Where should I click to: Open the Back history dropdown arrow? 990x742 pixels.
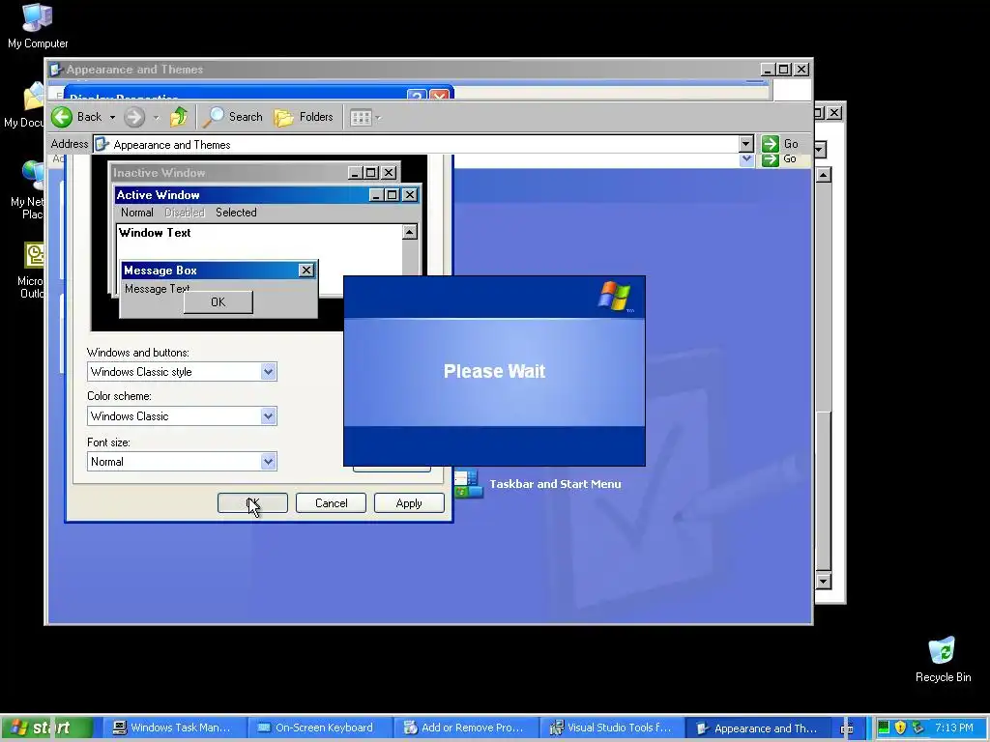(112, 117)
